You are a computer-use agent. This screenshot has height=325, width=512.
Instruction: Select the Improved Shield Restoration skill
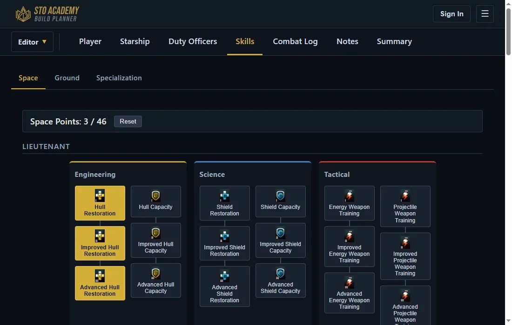(225, 243)
